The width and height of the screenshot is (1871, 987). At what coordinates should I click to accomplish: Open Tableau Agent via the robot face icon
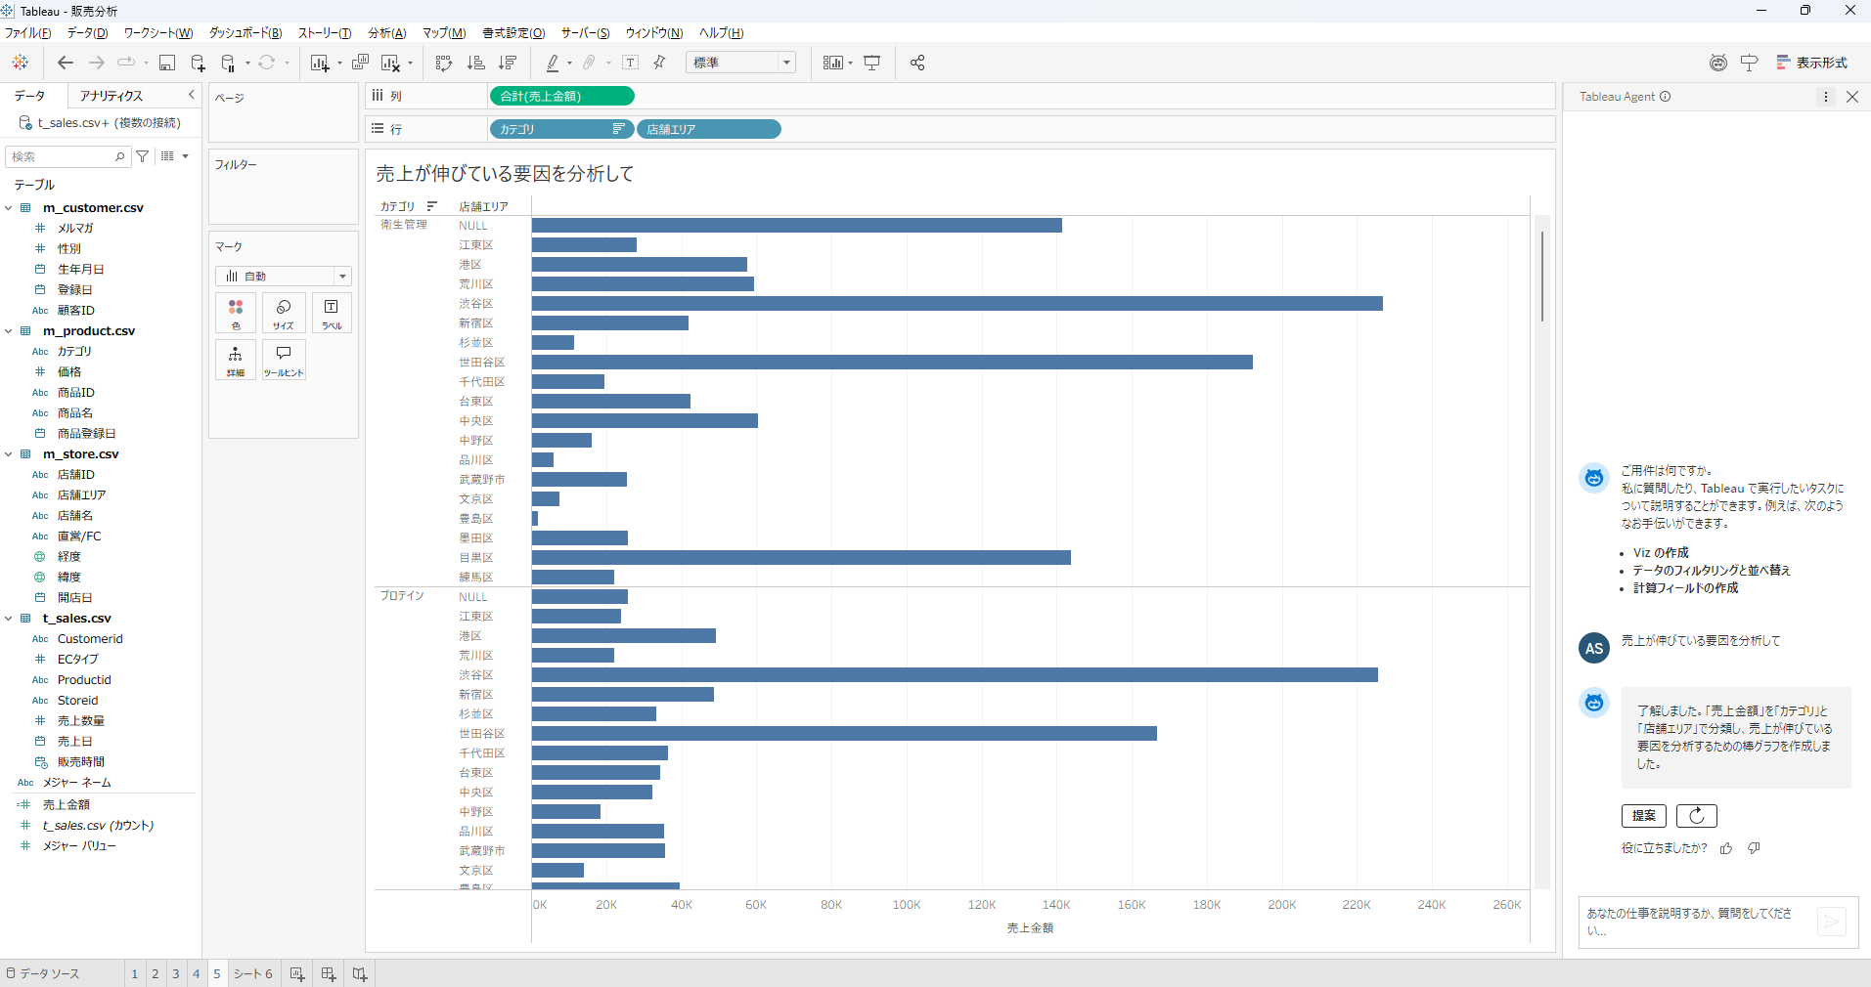click(x=1718, y=63)
